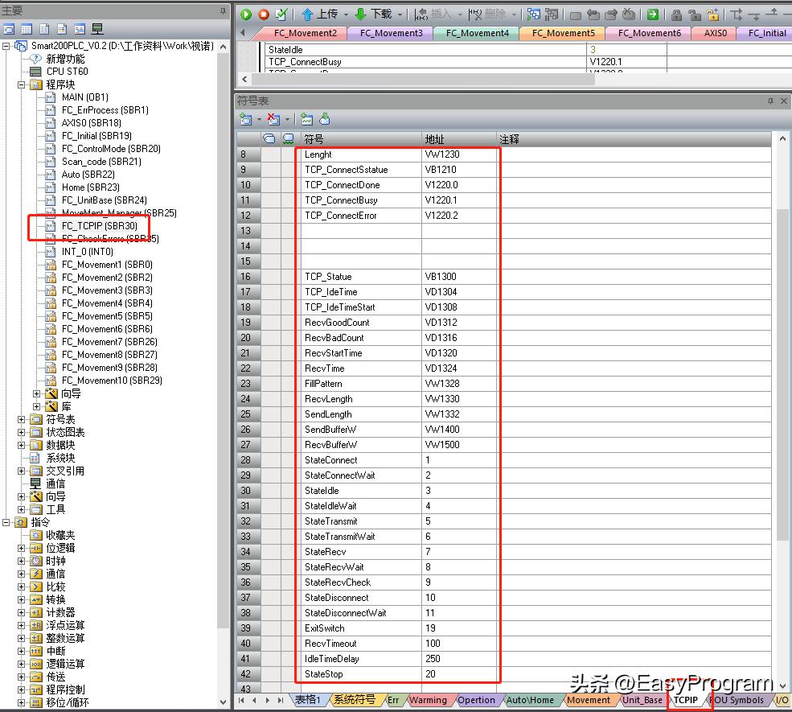The width and height of the screenshot is (792, 712).
Task: Click the create undefined symbols icon
Action: click(x=307, y=119)
